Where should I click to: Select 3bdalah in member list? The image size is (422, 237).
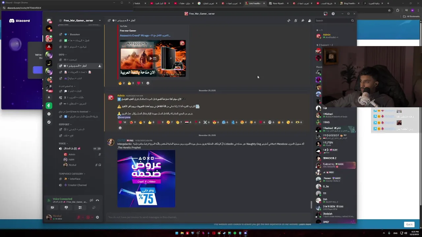click(x=336, y=215)
